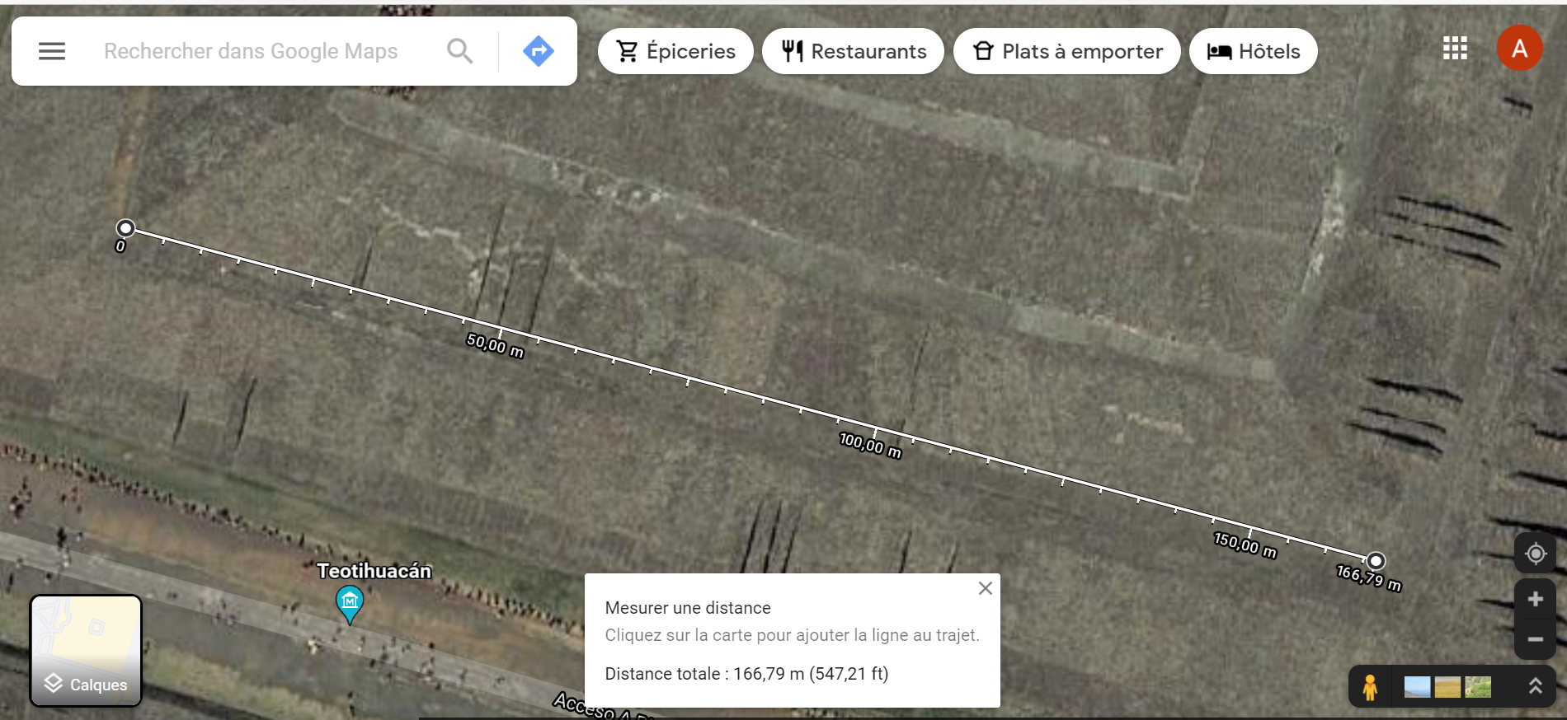
Task: Filter by Restaurants category
Action: [x=853, y=51]
